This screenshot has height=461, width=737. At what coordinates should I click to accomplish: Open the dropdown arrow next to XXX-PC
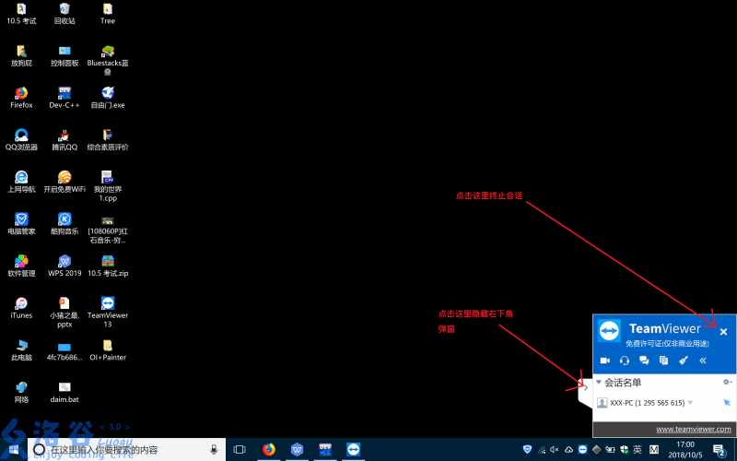coord(690,403)
